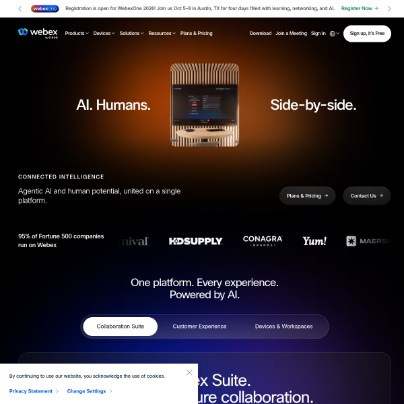Click the Yum! brand logo
Image resolution: width=404 pixels, height=404 pixels.
[x=314, y=241]
